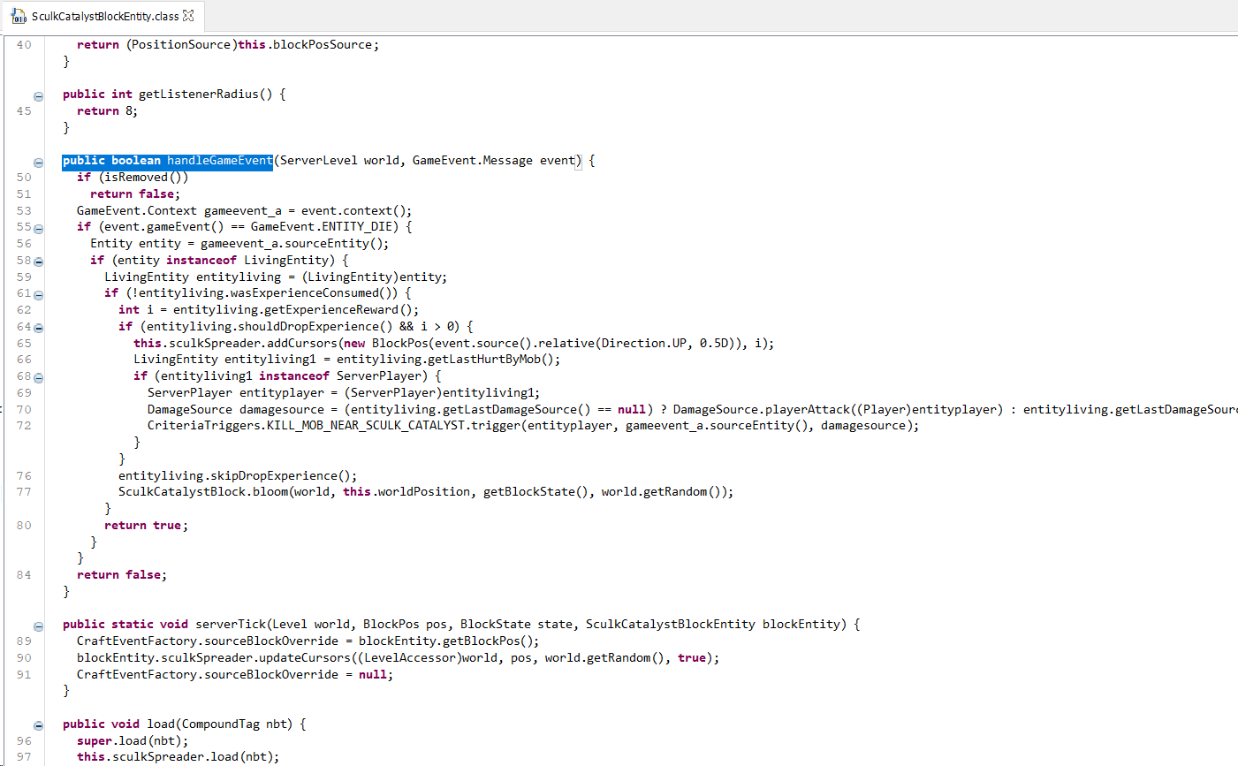Collapse the shouldDropExperience if-block at line 64

click(37, 327)
